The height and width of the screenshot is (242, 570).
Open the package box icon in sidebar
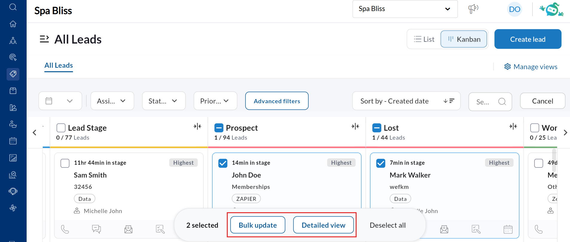[13, 91]
